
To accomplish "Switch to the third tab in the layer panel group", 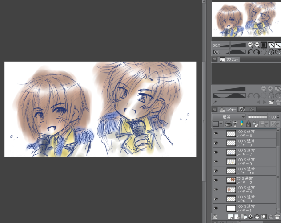I will (x=252, y=109).
